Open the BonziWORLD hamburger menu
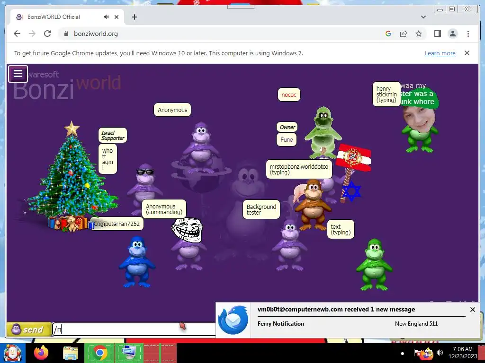This screenshot has width=485, height=363. (x=18, y=74)
